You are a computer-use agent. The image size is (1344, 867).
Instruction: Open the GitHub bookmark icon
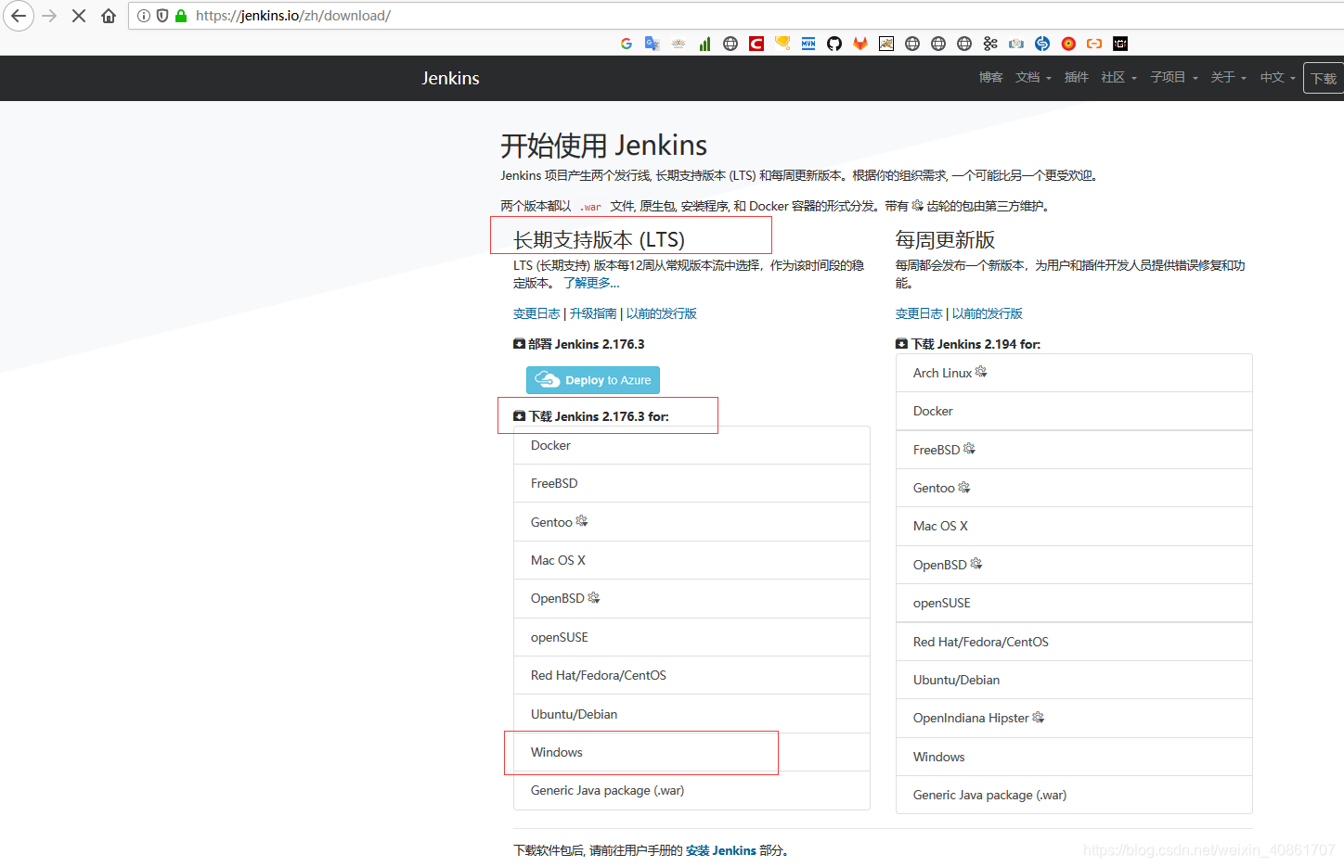pos(834,44)
